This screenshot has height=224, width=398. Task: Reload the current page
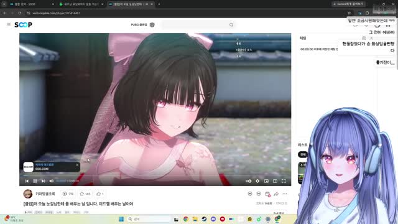tap(19, 12)
